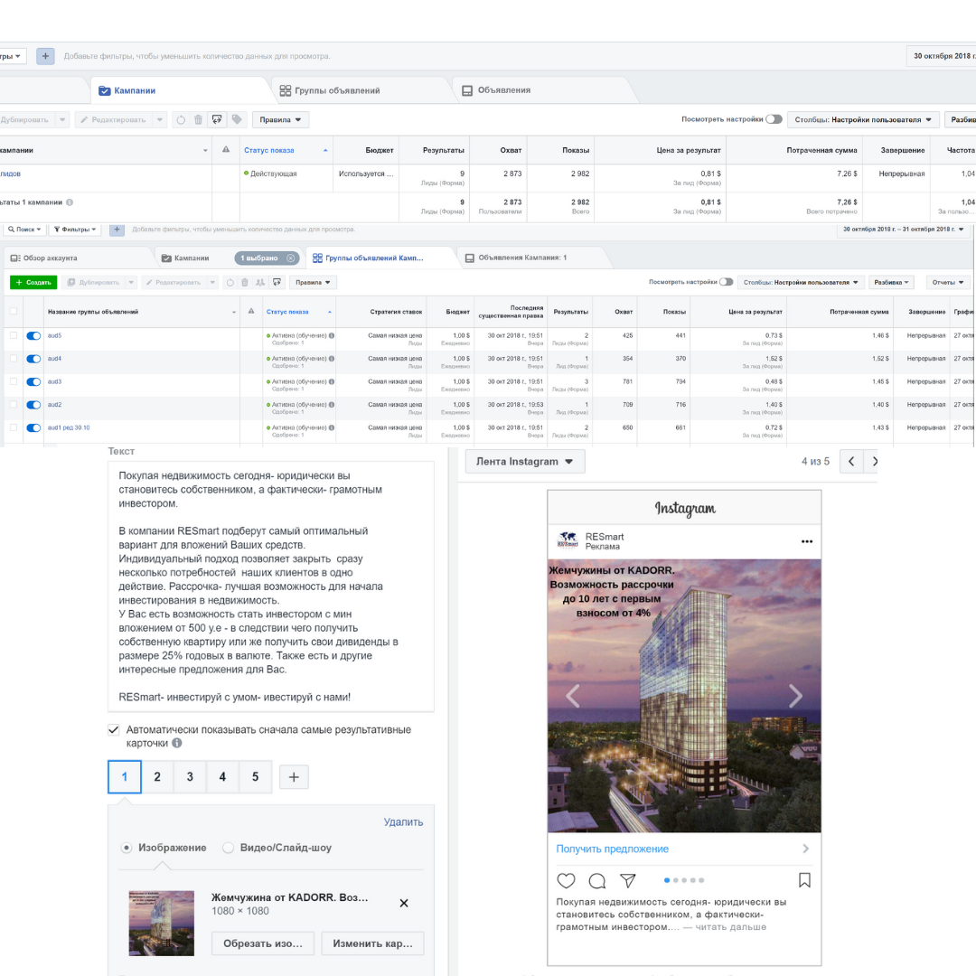The height and width of the screenshot is (976, 976).
Task: Click the heart like icon in the Instagram preview
Action: coord(566,880)
